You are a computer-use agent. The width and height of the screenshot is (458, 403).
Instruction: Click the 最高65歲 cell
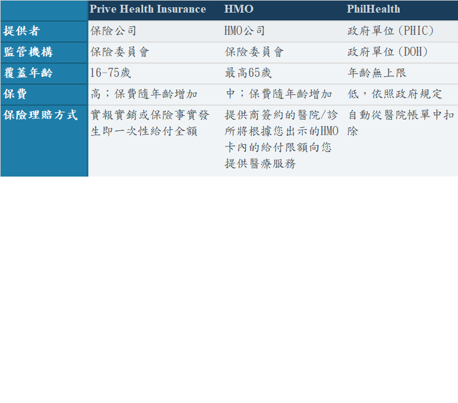248,73
